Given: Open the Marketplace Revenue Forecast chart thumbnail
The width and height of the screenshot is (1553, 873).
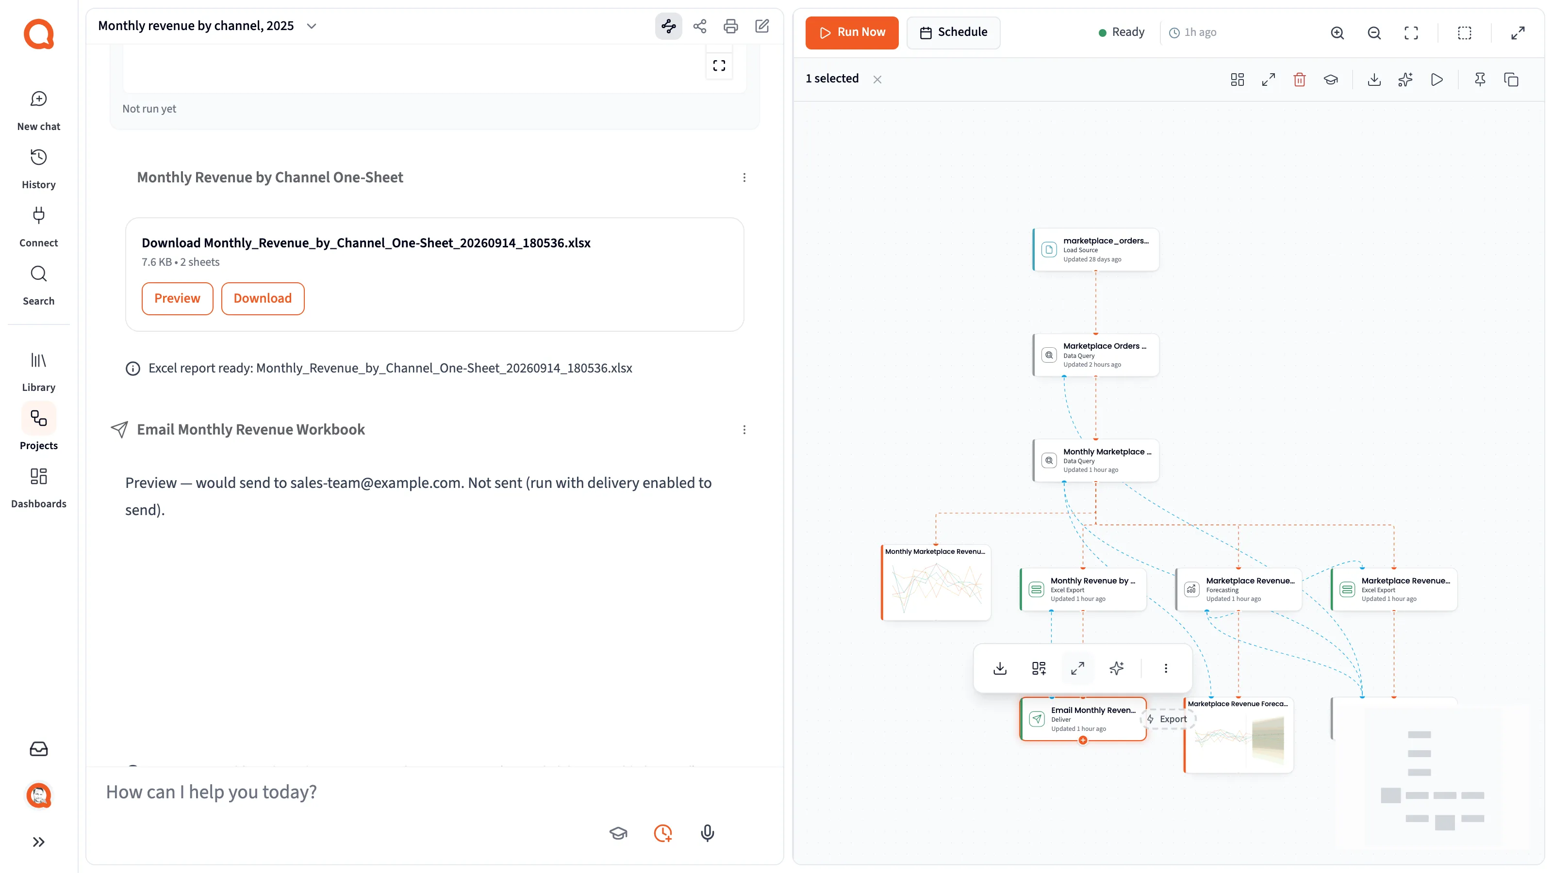Looking at the screenshot, I should click(1239, 735).
